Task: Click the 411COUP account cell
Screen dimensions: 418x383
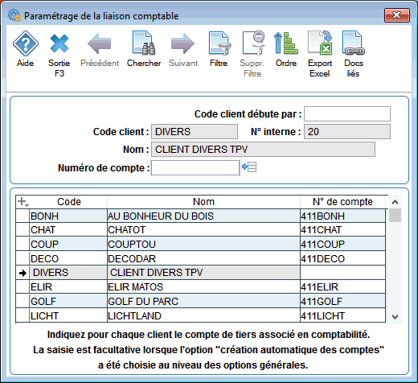Action: pos(342,244)
